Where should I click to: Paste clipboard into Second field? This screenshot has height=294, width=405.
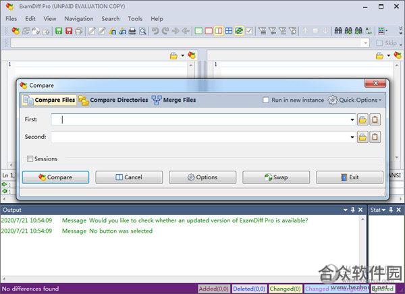(375, 137)
